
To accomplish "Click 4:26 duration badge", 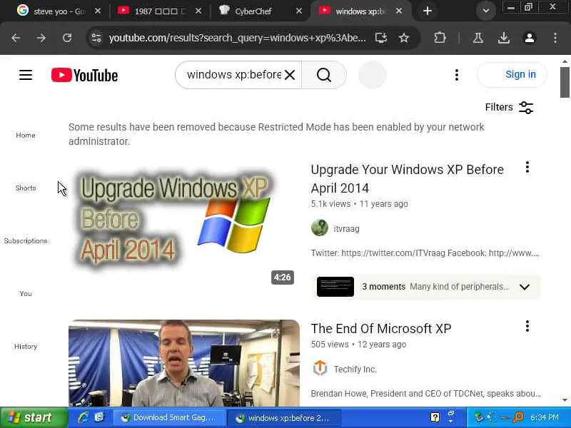I will click(282, 277).
